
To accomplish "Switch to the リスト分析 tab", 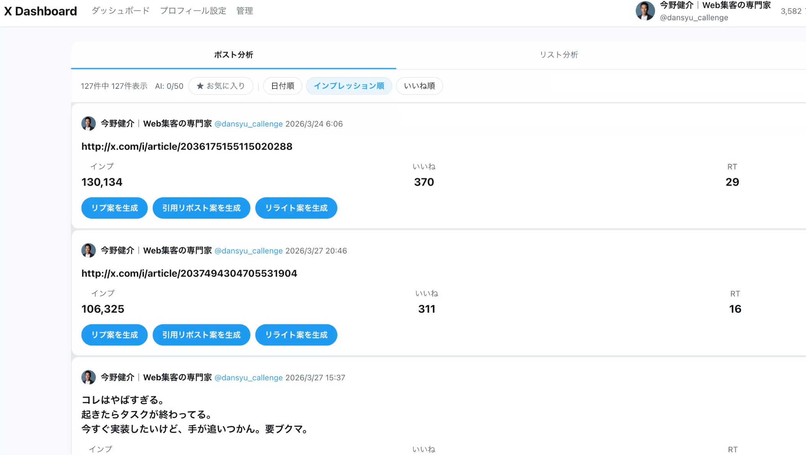I will point(559,55).
